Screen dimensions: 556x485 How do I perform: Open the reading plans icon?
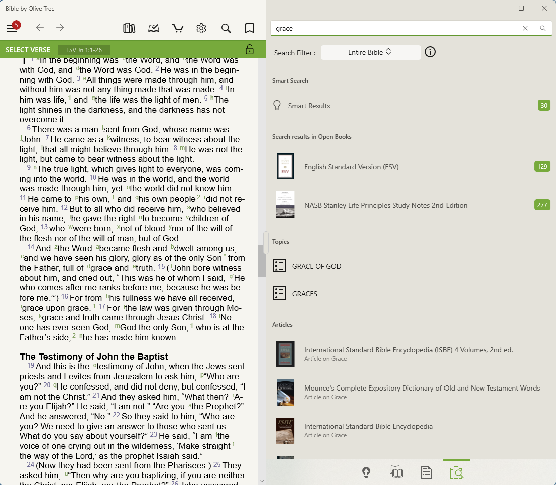(x=154, y=28)
